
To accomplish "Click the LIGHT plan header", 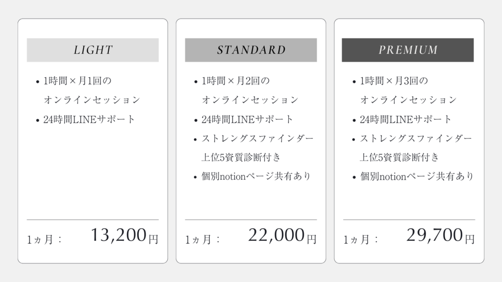I will 93,50.
